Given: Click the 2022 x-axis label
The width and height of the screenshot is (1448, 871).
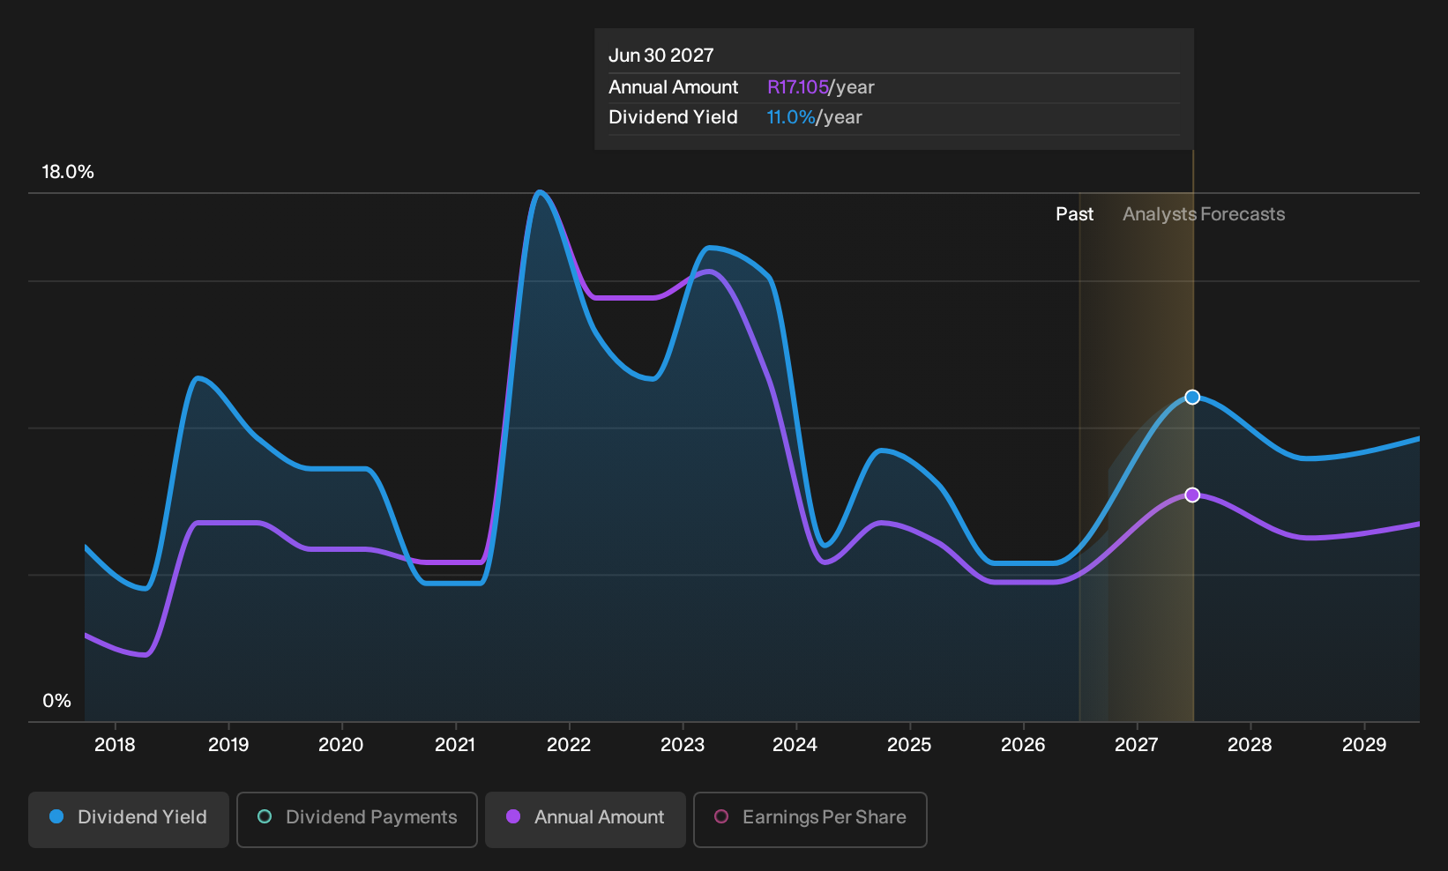Looking at the screenshot, I should click(569, 745).
